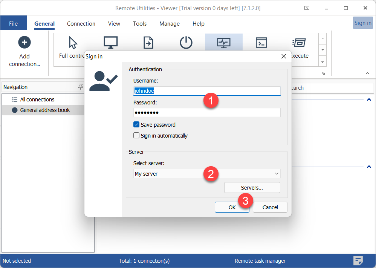The width and height of the screenshot is (376, 268).
Task: Select All connections in Navigation tree
Action: (37, 100)
